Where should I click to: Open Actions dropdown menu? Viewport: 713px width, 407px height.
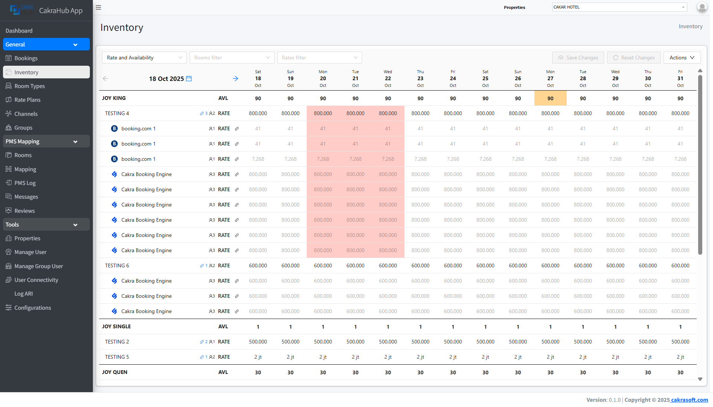click(x=681, y=58)
